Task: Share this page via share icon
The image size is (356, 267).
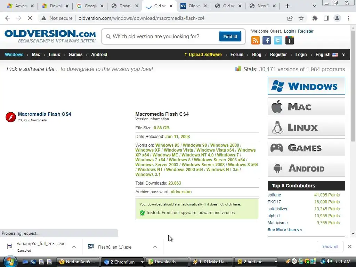Action: (290, 18)
